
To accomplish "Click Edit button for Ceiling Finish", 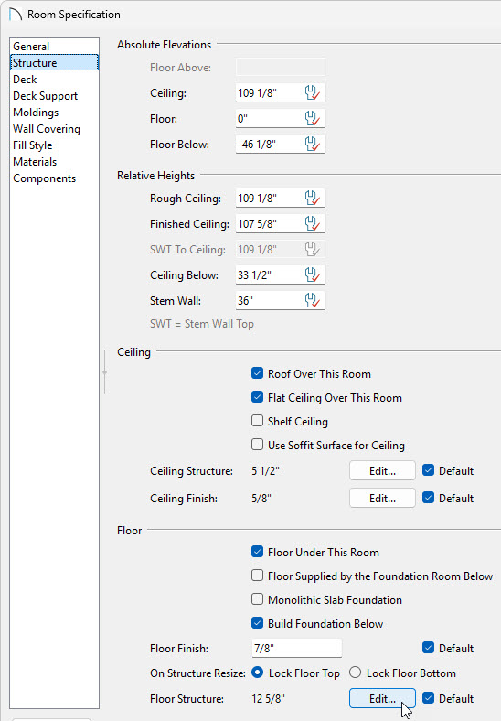I will [382, 498].
